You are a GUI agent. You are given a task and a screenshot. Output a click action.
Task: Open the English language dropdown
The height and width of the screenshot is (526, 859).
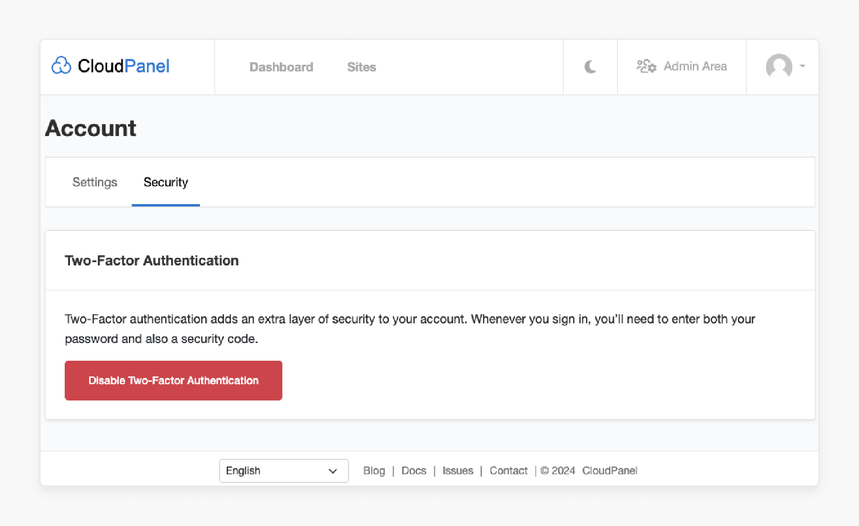coord(284,470)
